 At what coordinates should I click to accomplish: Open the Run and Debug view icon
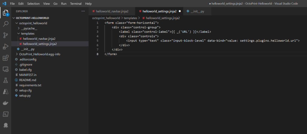click(5, 47)
